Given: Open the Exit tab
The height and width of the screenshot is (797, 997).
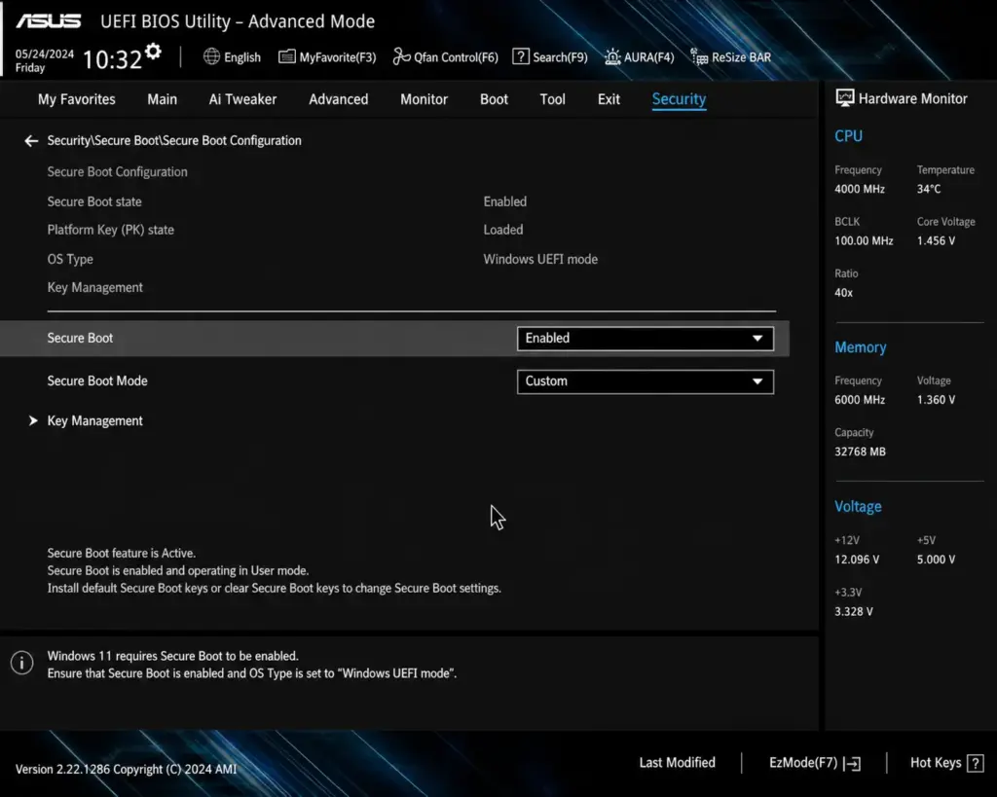Looking at the screenshot, I should tap(609, 99).
